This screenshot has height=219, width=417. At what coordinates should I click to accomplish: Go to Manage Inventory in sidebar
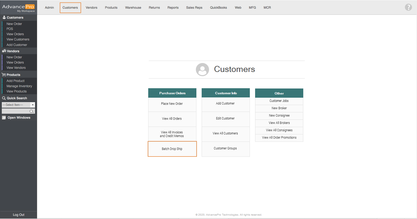click(x=19, y=86)
